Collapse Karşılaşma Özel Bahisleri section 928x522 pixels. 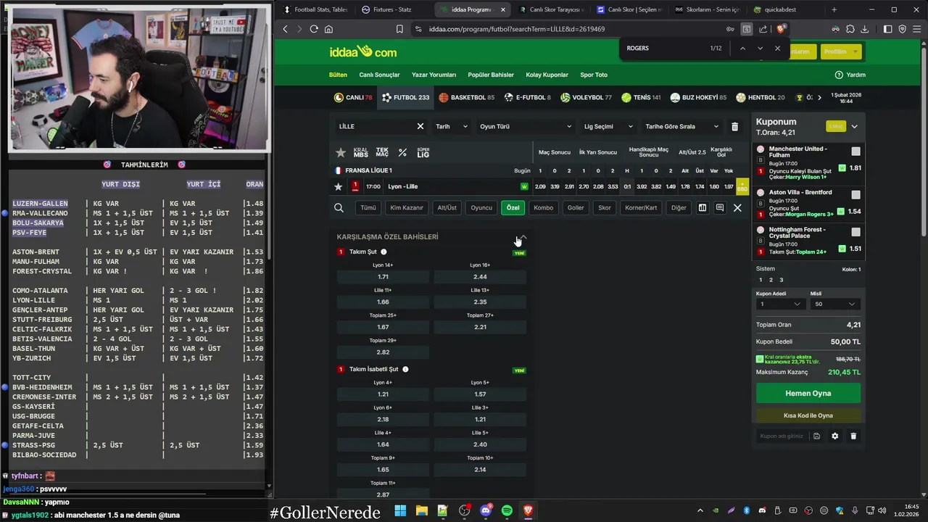(x=522, y=237)
